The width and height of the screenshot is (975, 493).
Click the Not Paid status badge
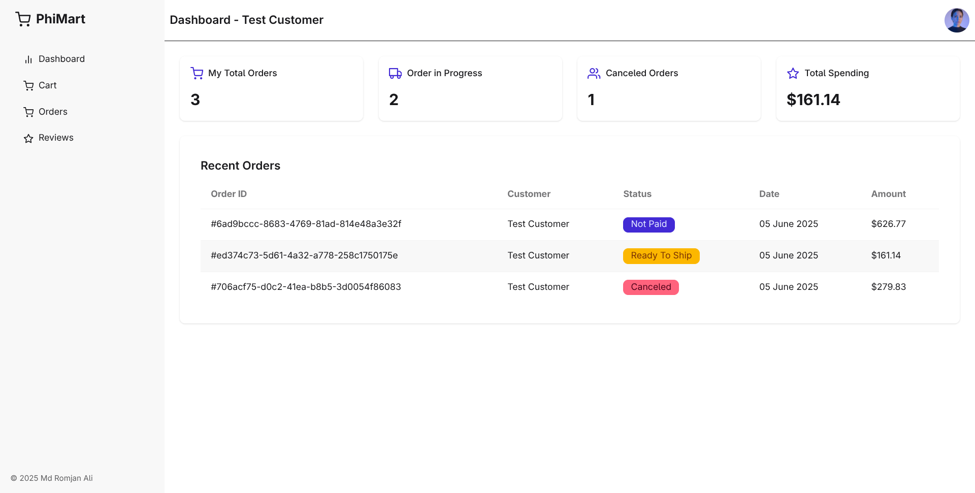point(648,224)
